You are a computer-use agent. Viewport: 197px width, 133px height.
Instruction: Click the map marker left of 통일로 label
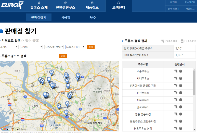tap(68, 86)
